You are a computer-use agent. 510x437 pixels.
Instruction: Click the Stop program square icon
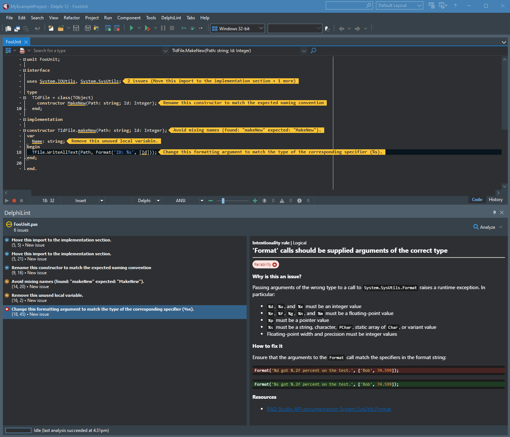(172, 28)
